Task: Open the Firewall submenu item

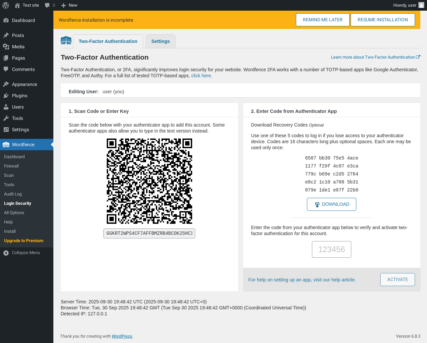Action: [11, 166]
